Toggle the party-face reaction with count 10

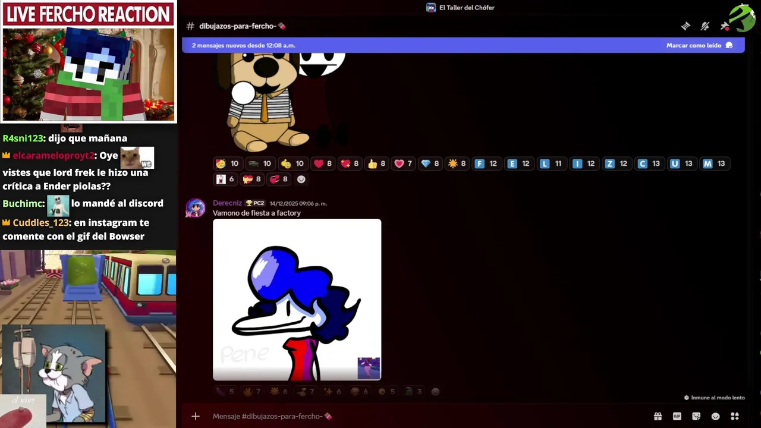228,163
